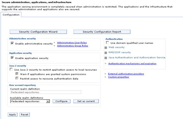Click the 'User account repository' section heading
The image size is (183, 119).
(x=22, y=85)
